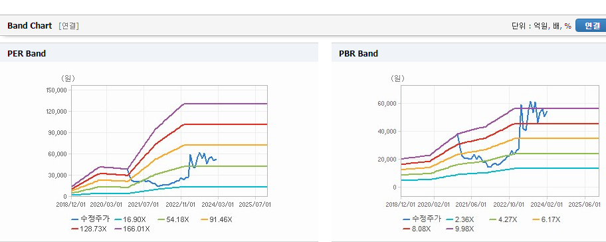Toggle the 4.27X legend series

tap(503, 219)
